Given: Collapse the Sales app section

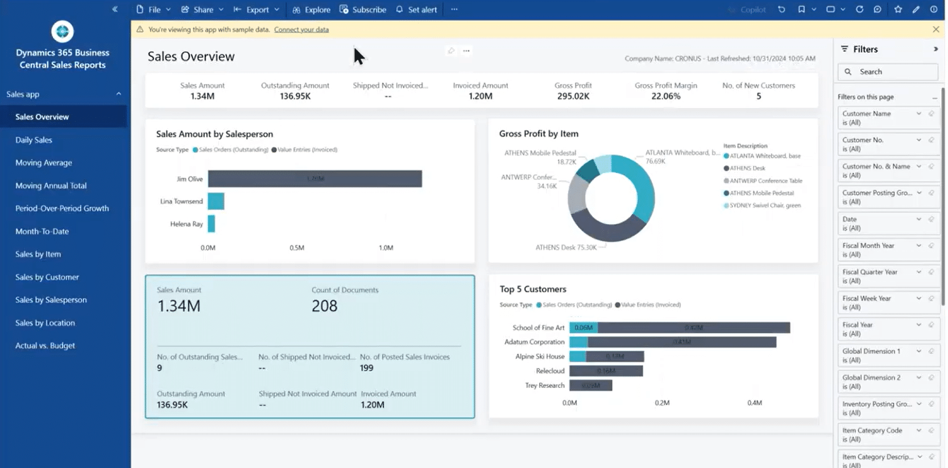Looking at the screenshot, I should tap(118, 94).
